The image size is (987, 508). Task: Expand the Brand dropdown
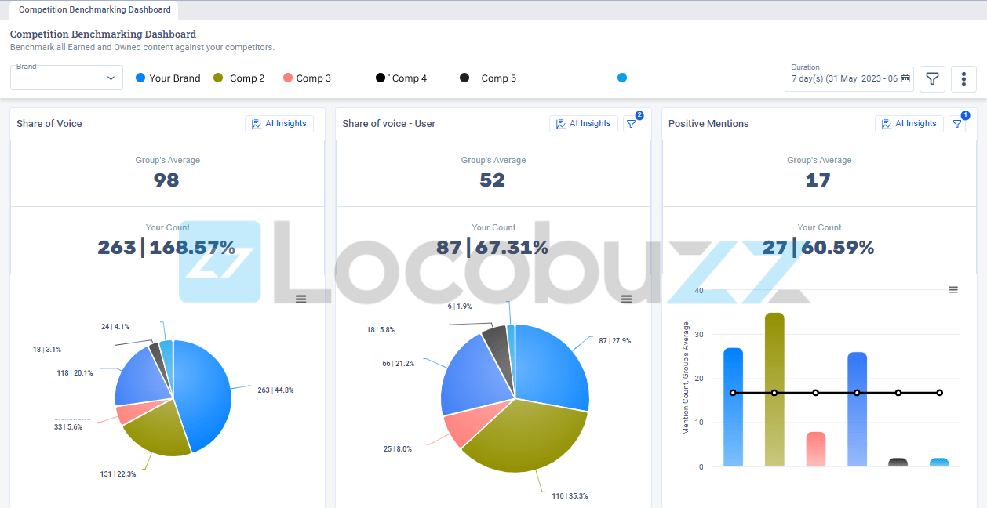[67, 78]
